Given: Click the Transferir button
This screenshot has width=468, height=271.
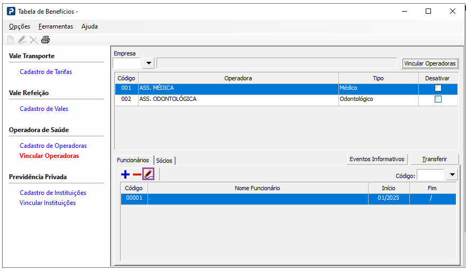Looking at the screenshot, I should (x=435, y=159).
